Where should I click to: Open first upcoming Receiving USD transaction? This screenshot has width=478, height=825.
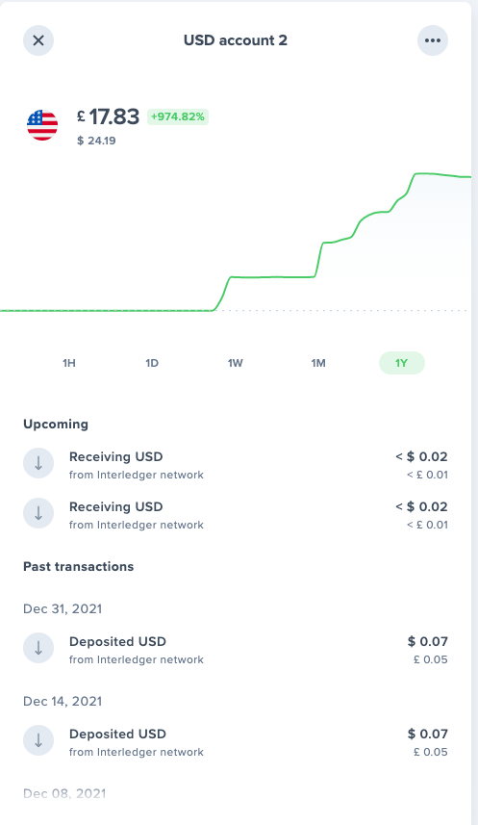236,464
